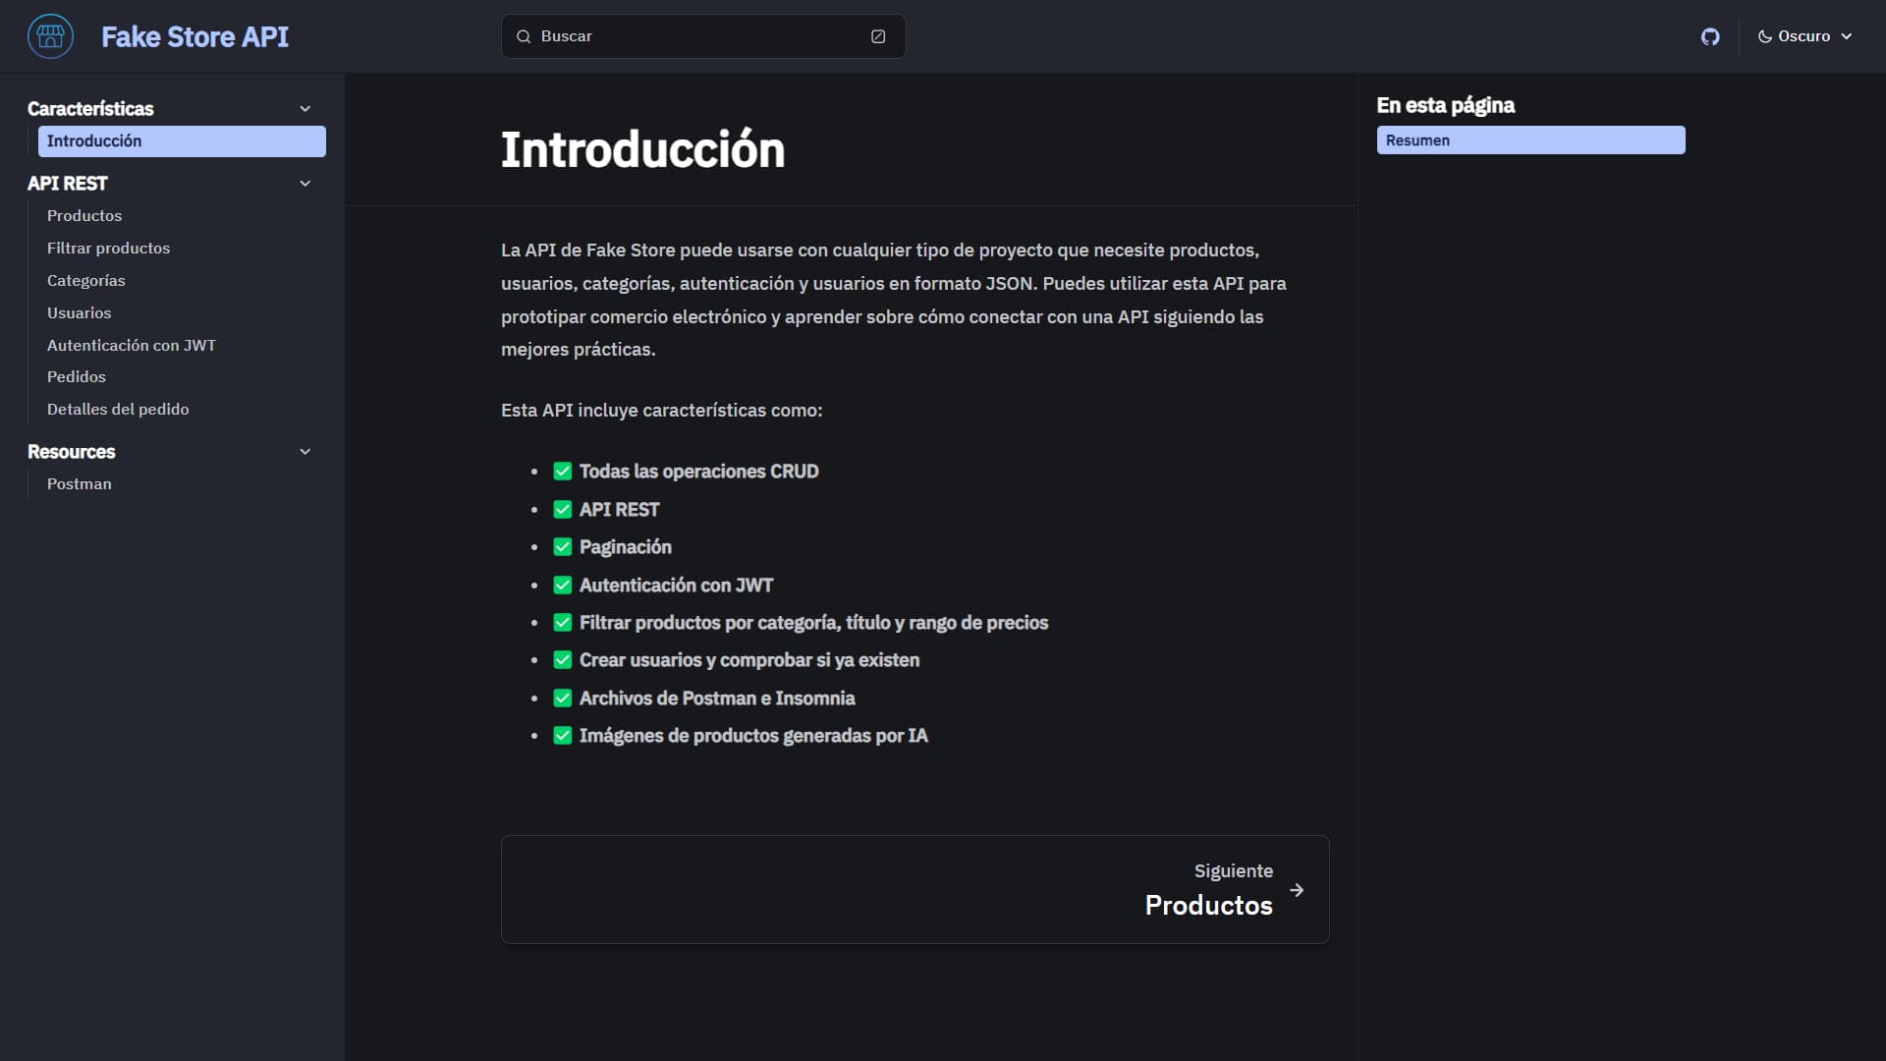The height and width of the screenshot is (1061, 1886).
Task: Click the green check beside API REST item
Action: coord(563,510)
